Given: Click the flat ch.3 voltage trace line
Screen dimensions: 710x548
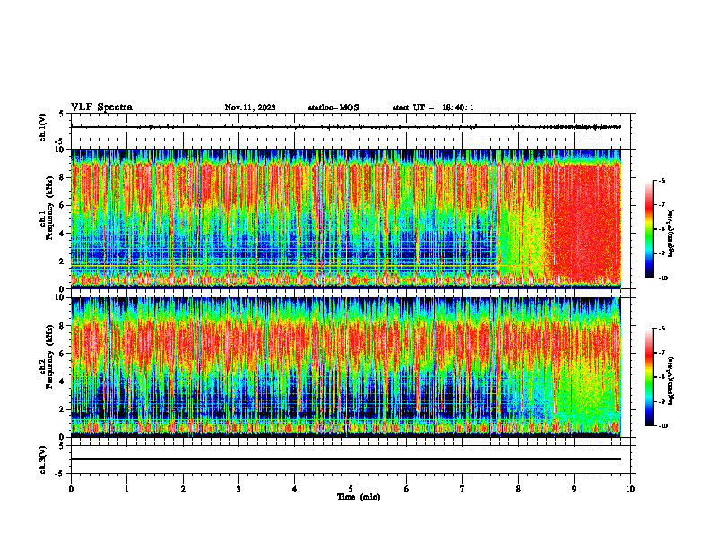Looking at the screenshot, I should point(346,459).
